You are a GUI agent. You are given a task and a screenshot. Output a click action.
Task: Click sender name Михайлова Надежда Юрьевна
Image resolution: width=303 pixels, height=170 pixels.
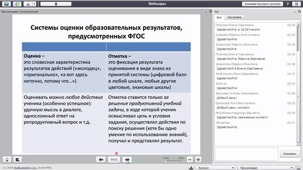tap(238, 113)
